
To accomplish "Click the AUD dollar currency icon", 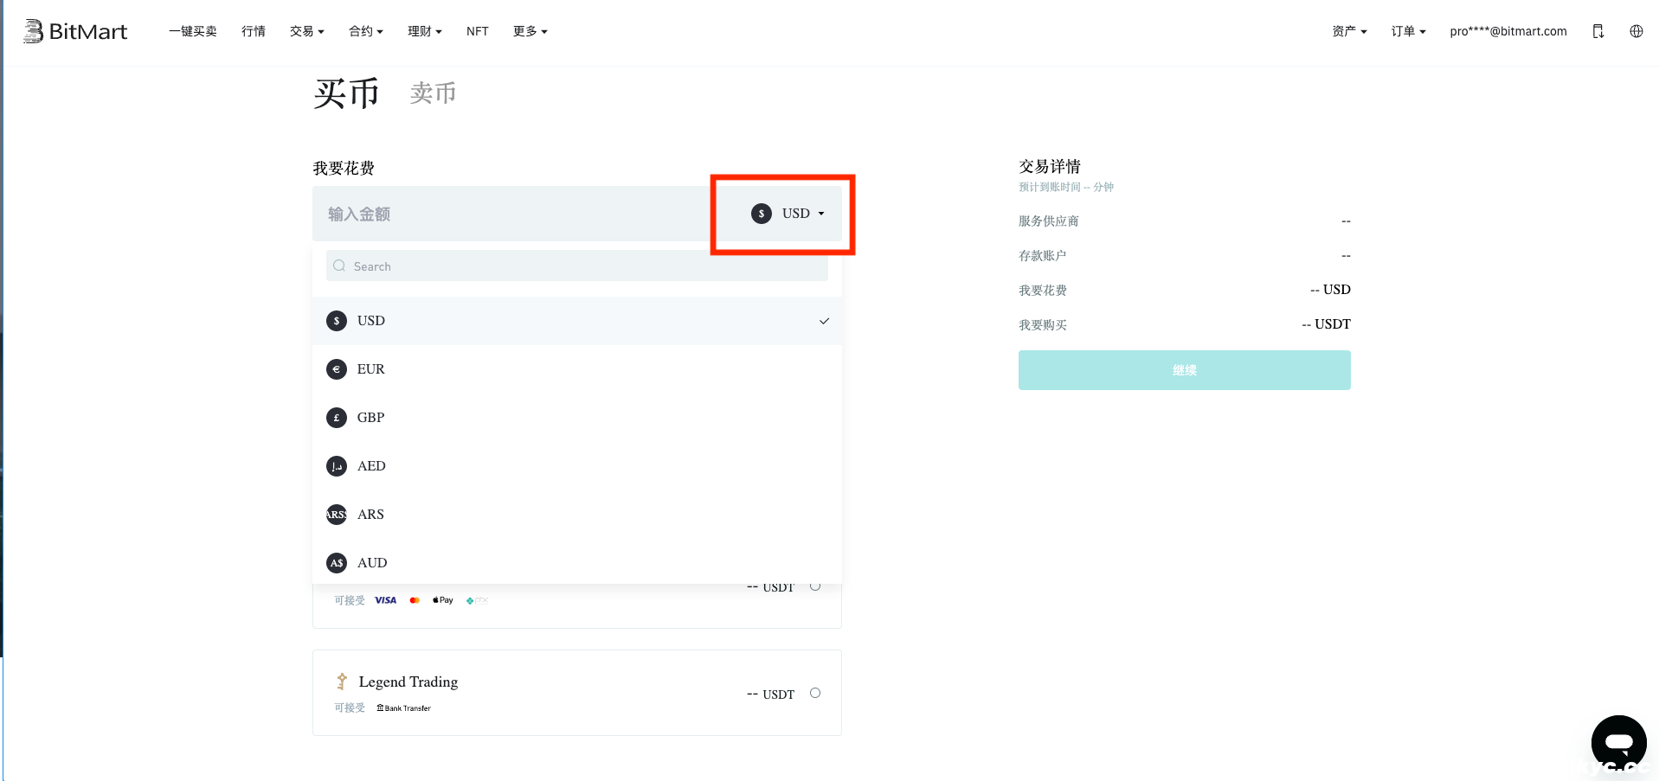I will click(337, 563).
